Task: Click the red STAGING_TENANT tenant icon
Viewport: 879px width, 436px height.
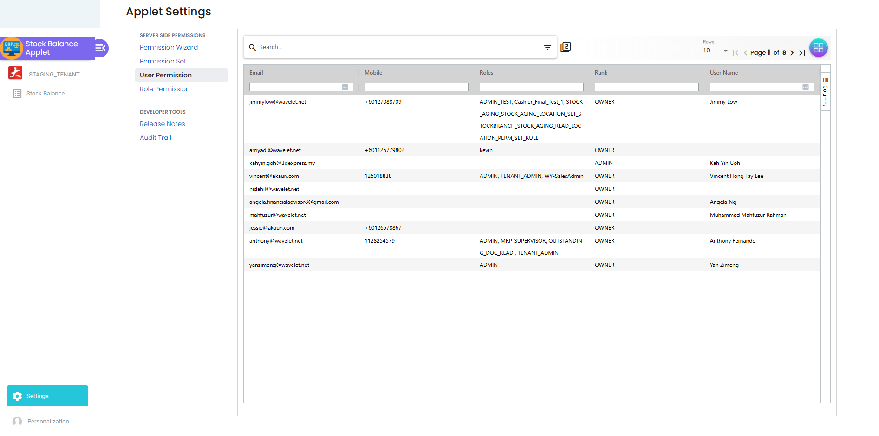Action: [15, 73]
